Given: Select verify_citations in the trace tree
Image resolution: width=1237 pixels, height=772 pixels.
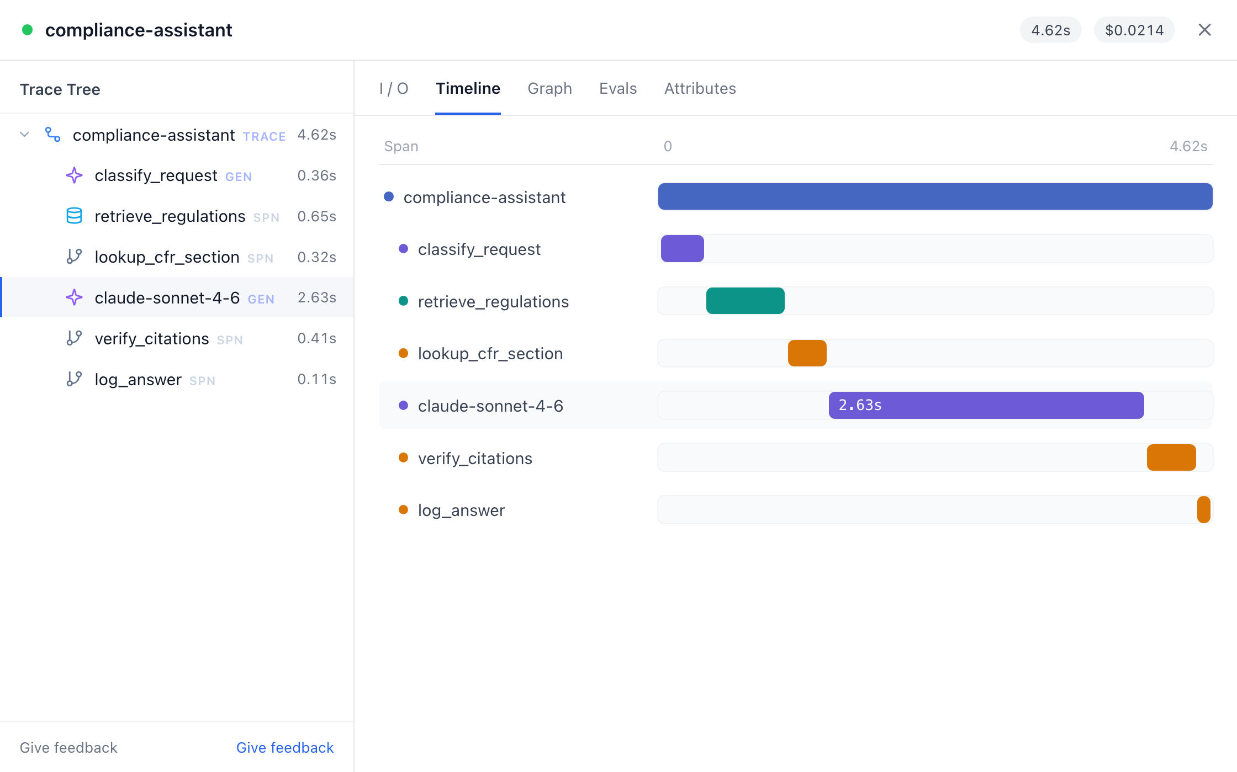Looking at the screenshot, I should pos(177,339).
